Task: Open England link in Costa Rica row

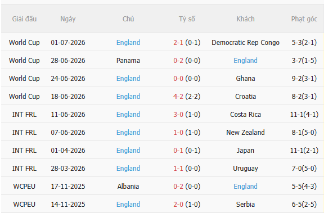Action: [x=128, y=114]
